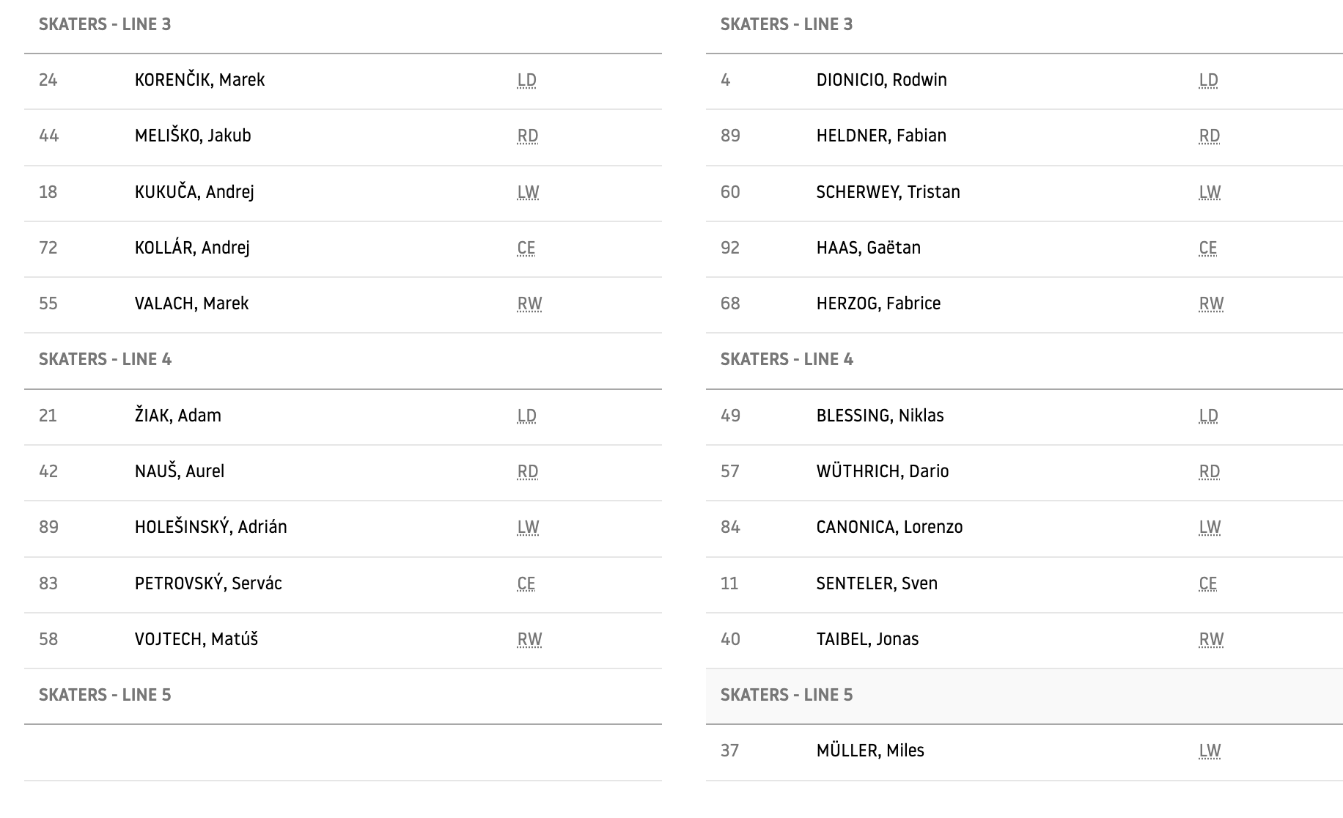Screen dimensions: 1343x818
Task: Click BLESSING, Niklas player name
Action: point(880,416)
